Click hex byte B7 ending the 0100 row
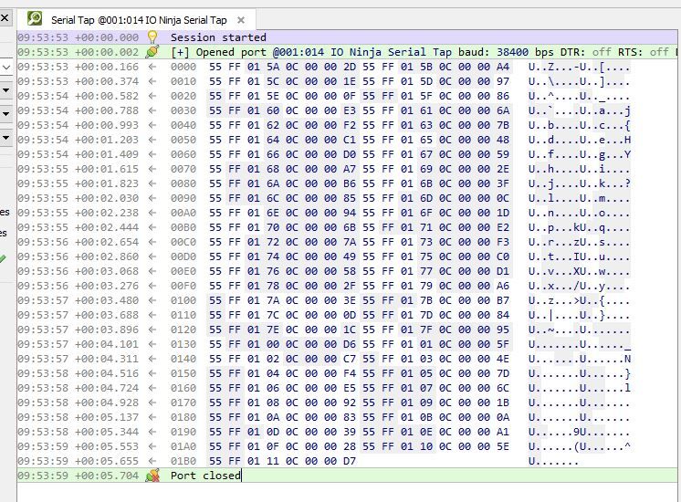 [x=503, y=300]
